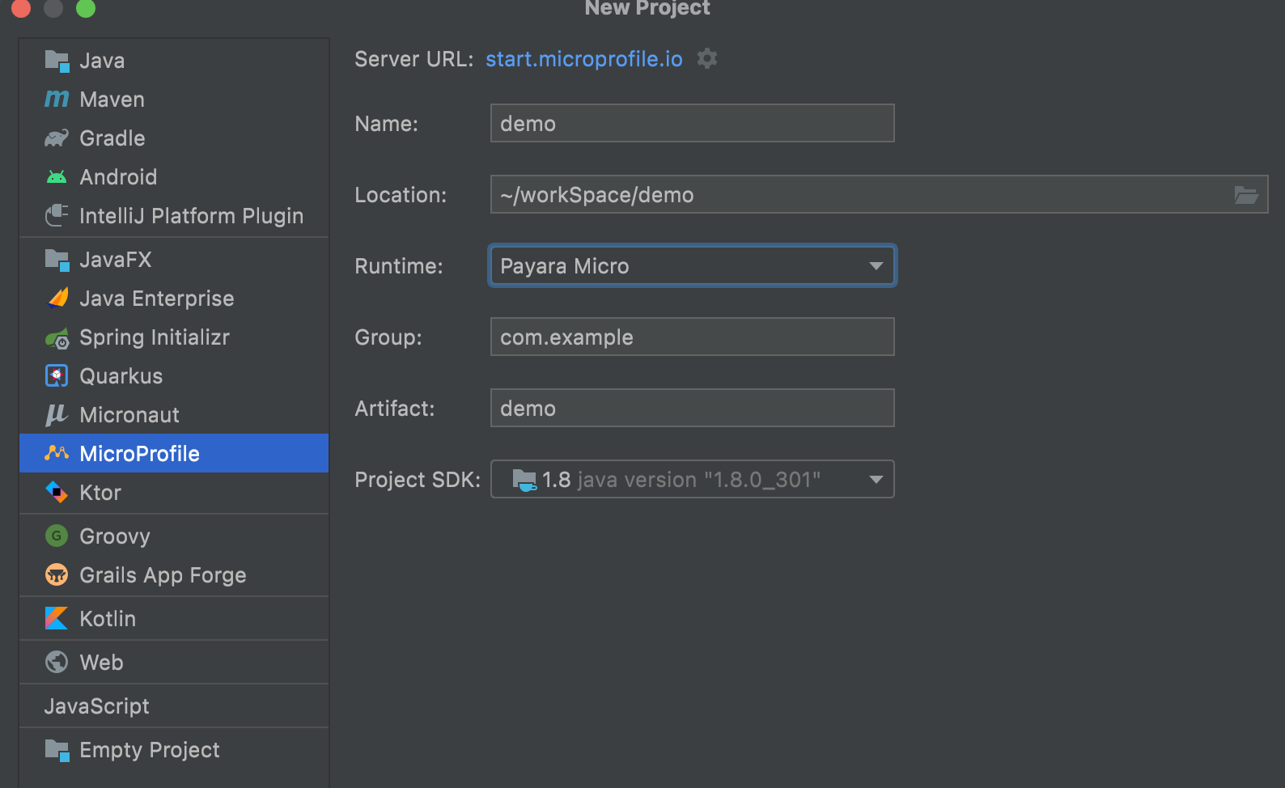
Task: Click the green zoom window button
Action: pyautogui.click(x=86, y=8)
